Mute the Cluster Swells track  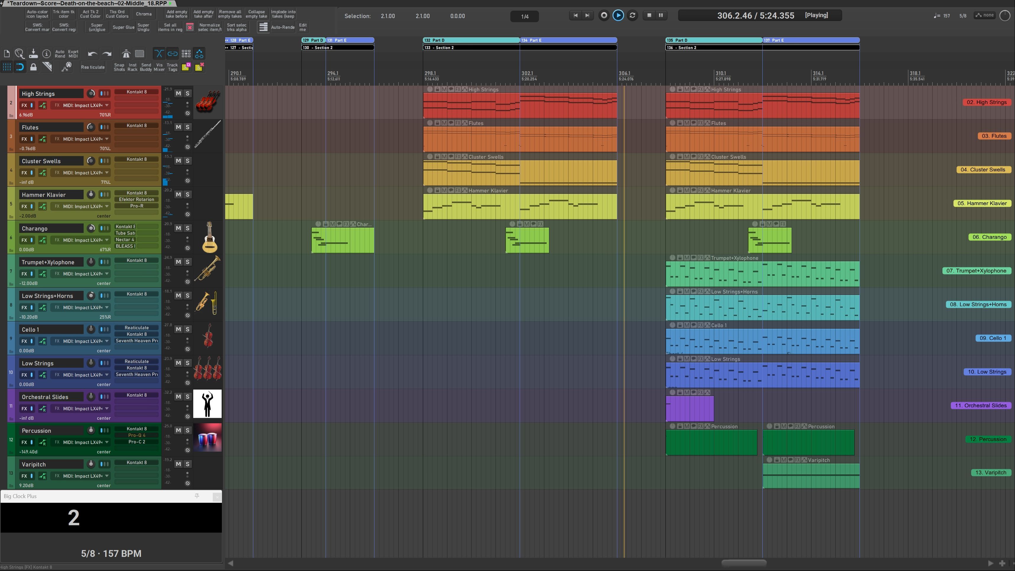(178, 161)
